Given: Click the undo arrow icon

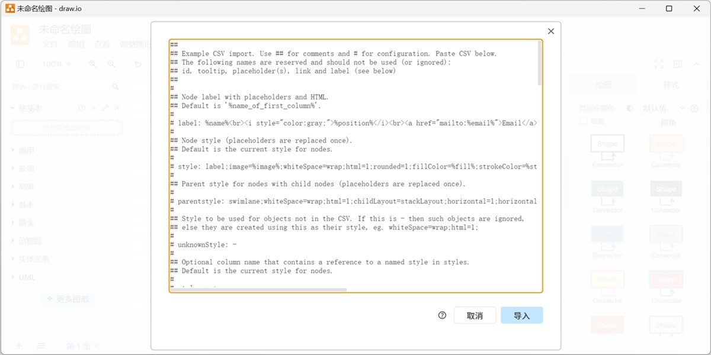Looking at the screenshot, I should (138, 64).
